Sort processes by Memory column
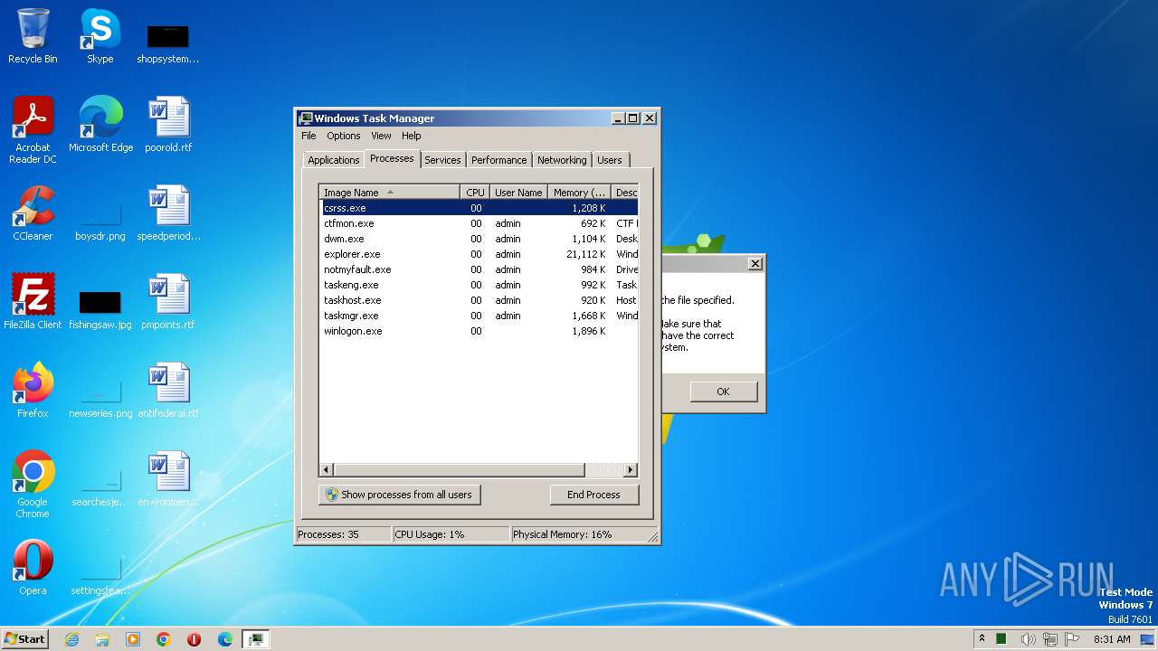The width and height of the screenshot is (1158, 651). pyautogui.click(x=579, y=193)
